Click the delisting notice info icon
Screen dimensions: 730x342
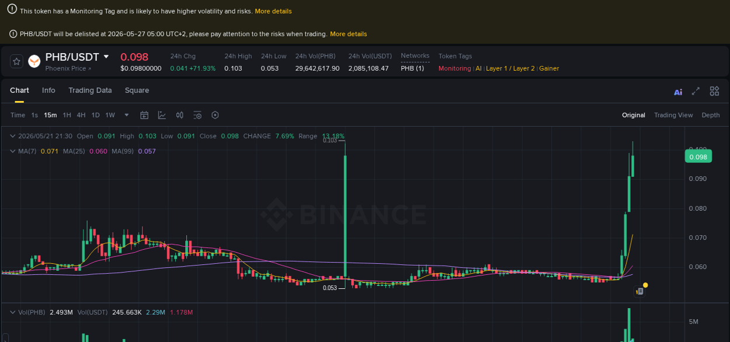click(13, 34)
